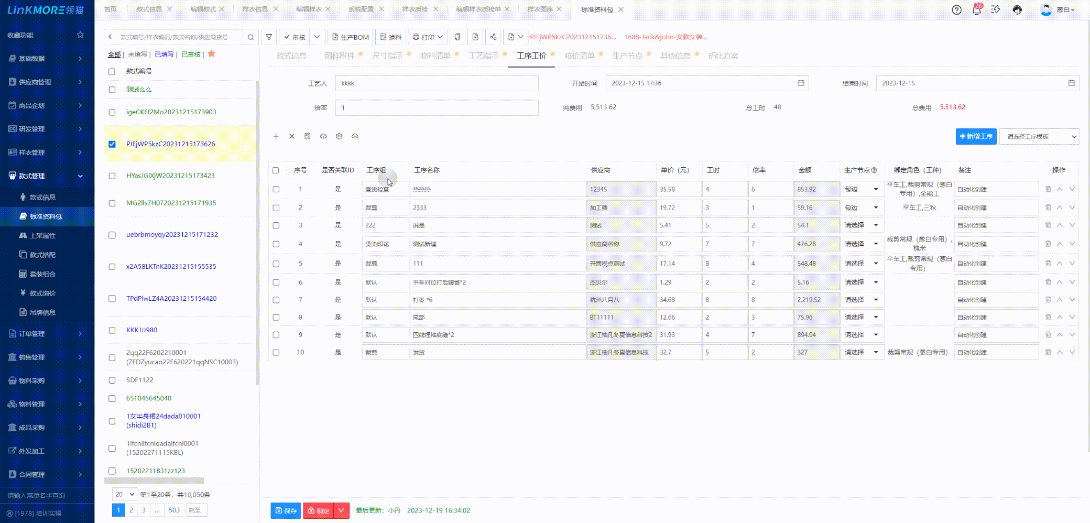Open the 请选择工序模板 dropdown

1039,136
